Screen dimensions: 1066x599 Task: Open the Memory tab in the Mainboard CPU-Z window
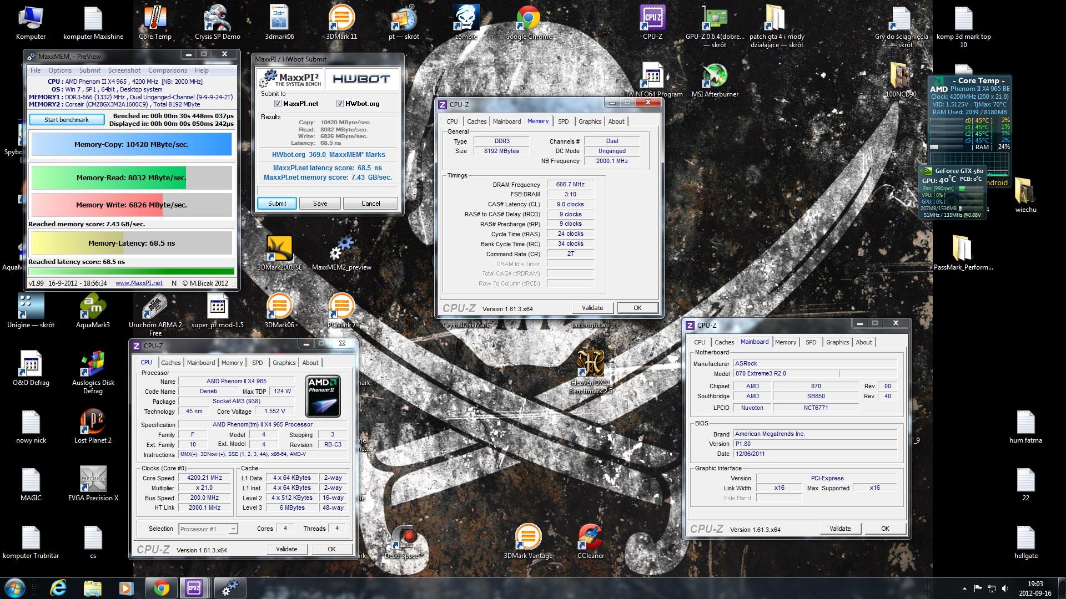click(786, 342)
